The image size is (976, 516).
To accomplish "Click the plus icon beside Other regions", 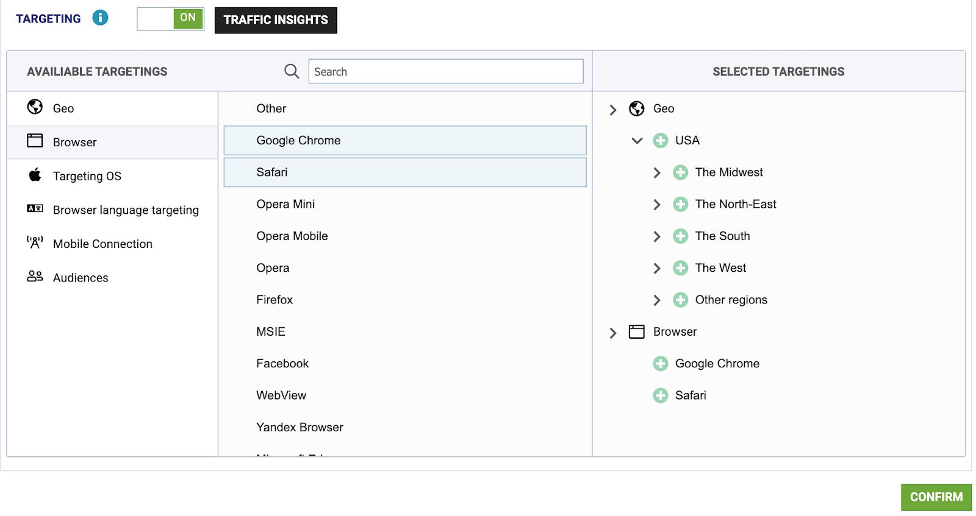I will click(x=680, y=300).
